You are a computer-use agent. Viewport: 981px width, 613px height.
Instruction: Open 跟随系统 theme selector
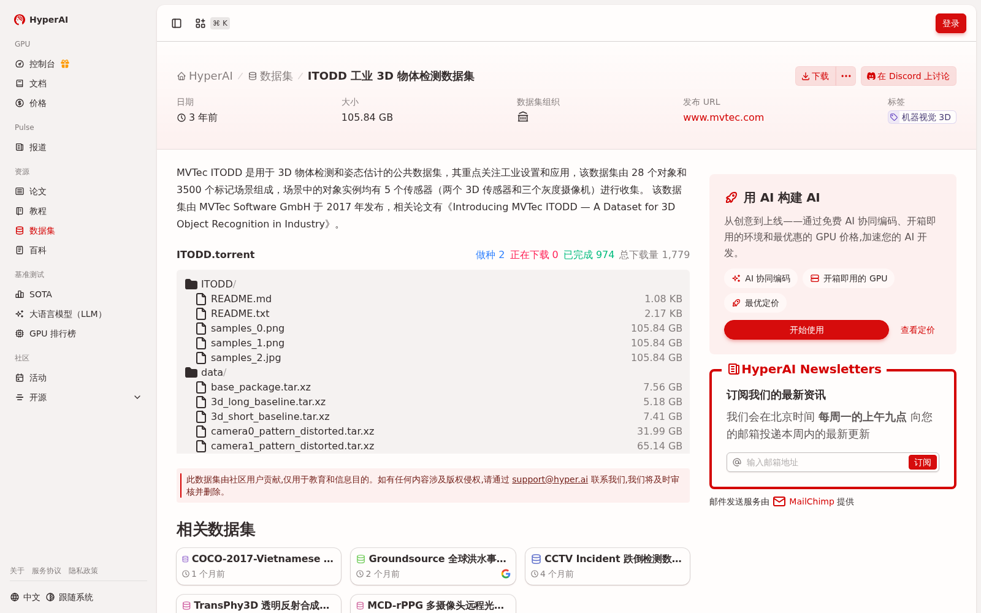tap(69, 597)
